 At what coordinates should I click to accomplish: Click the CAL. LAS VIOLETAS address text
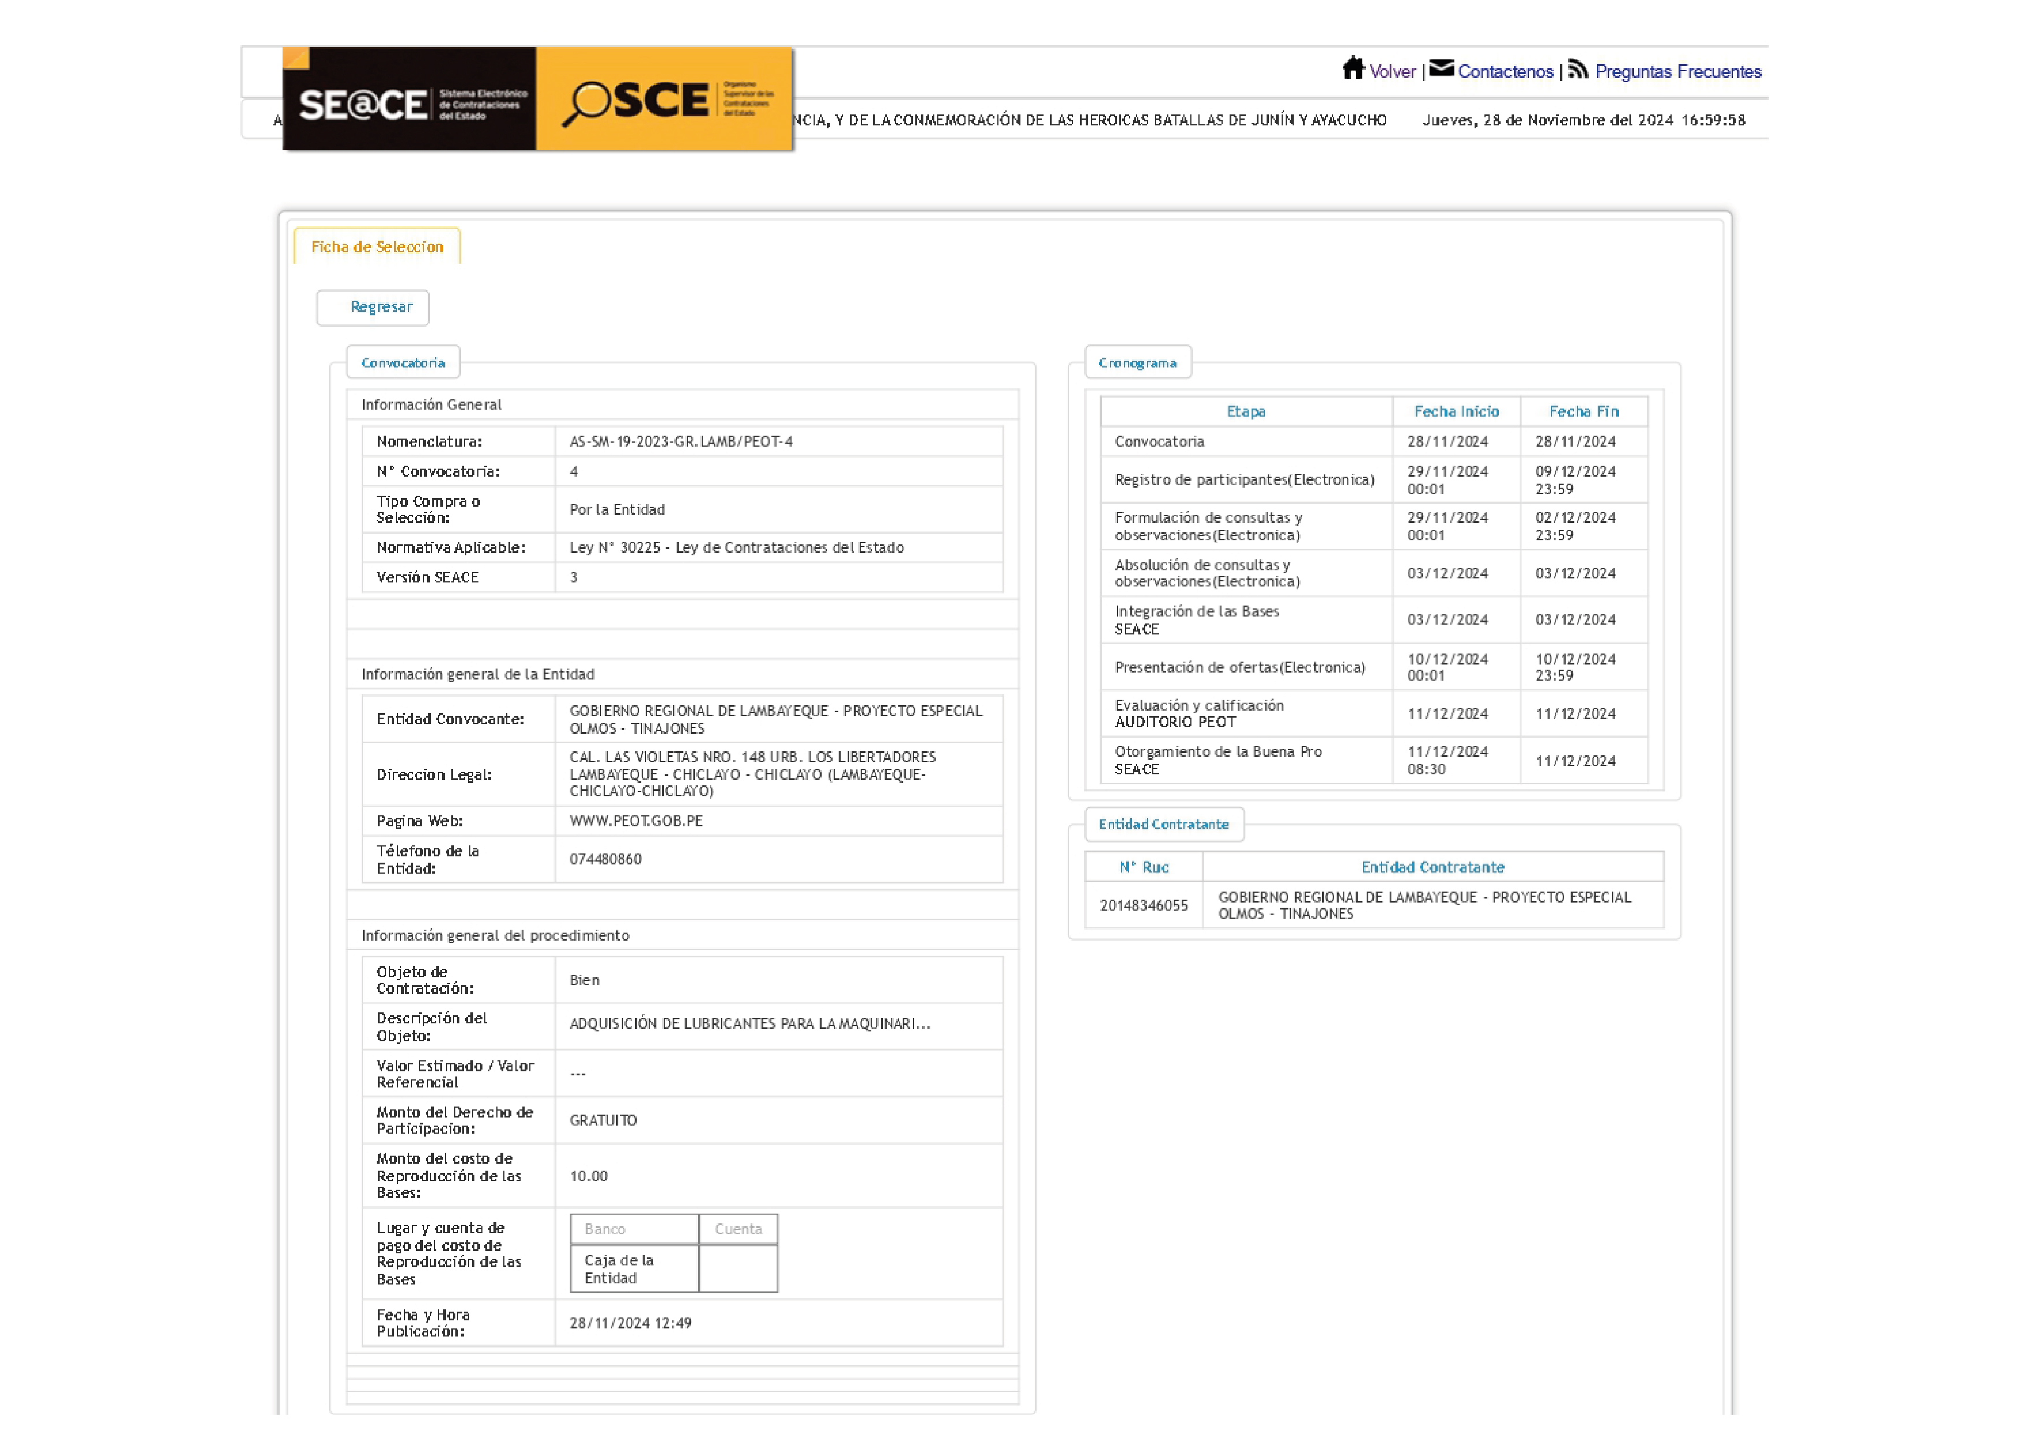click(x=752, y=774)
